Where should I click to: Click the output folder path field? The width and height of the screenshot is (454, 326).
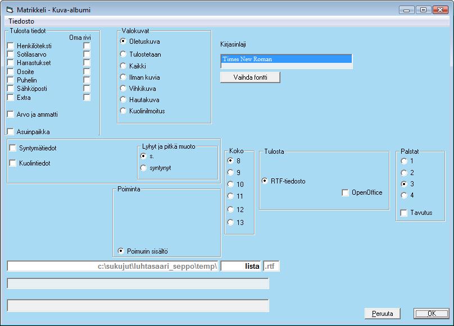112,266
